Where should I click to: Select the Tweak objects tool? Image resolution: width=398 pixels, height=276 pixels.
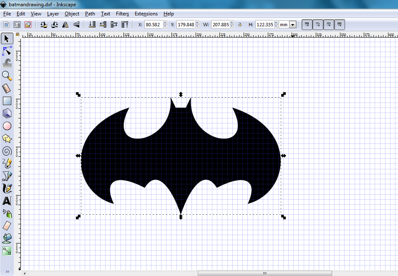[7, 63]
